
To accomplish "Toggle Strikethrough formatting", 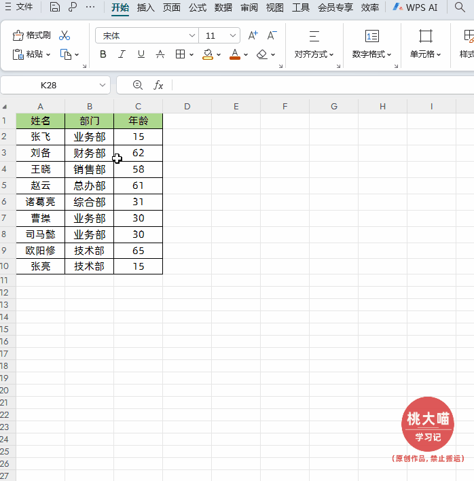I will point(160,54).
